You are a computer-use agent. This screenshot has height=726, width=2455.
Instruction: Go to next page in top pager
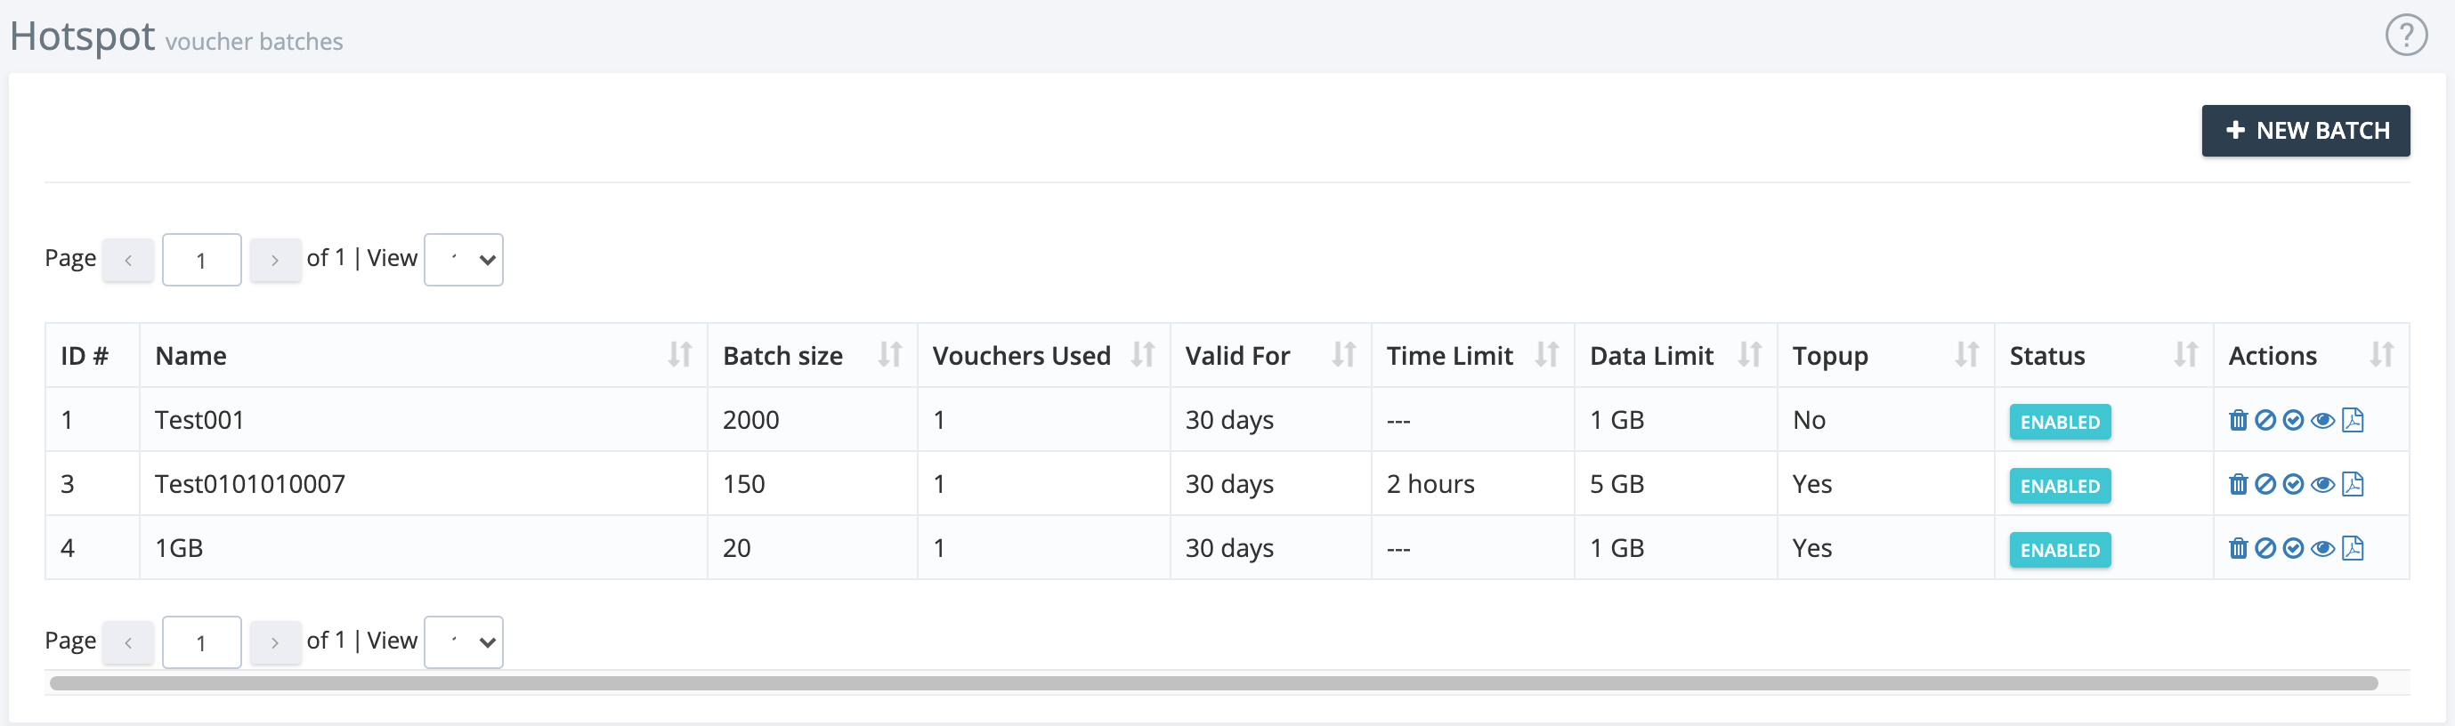(274, 260)
